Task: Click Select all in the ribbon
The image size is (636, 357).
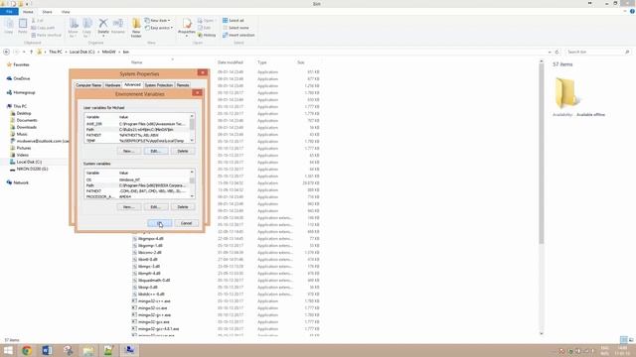Action: click(234, 20)
